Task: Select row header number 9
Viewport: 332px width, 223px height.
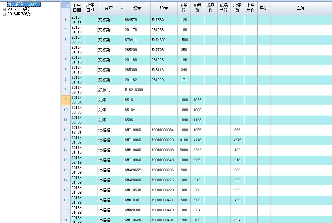Action: coord(66,100)
